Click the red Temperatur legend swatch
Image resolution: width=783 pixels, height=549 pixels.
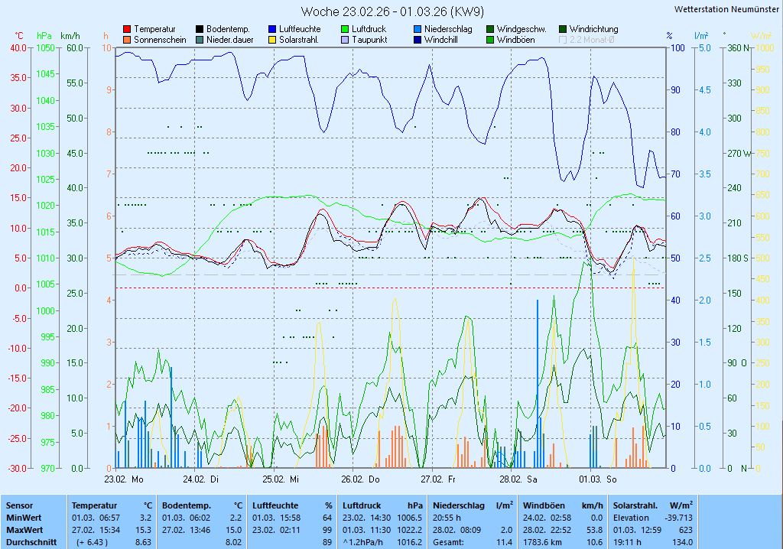coord(127,29)
